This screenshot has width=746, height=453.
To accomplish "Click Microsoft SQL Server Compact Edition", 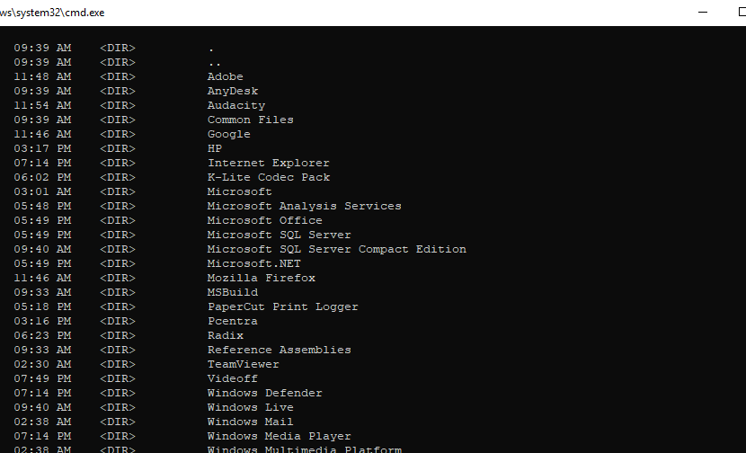I will pos(336,249).
